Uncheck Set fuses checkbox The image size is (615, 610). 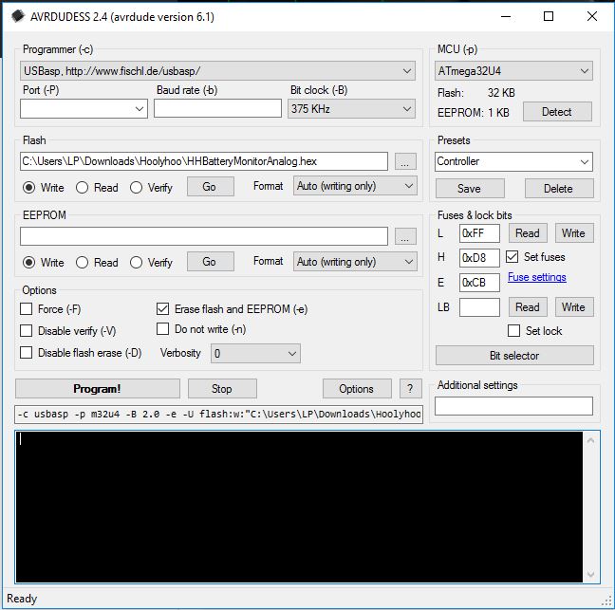(x=512, y=257)
